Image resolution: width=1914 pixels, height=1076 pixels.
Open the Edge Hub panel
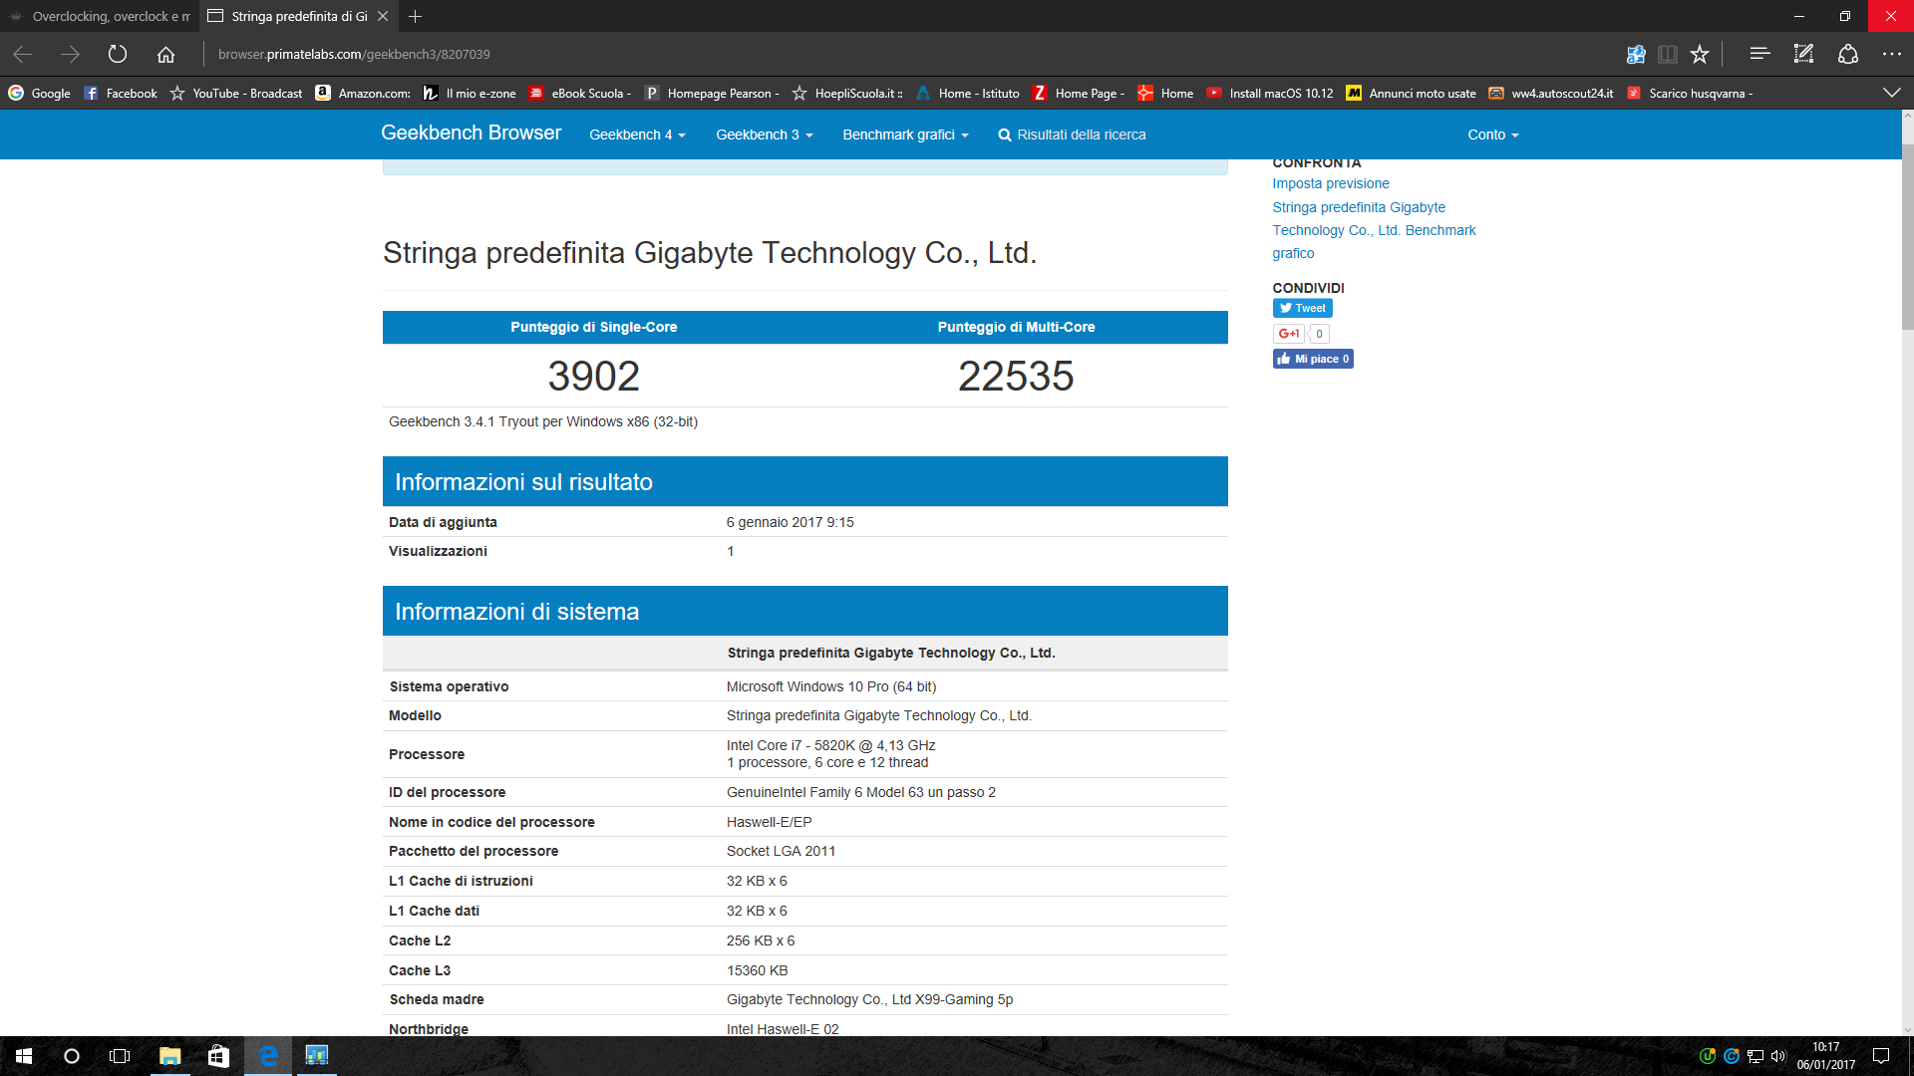[x=1759, y=55]
